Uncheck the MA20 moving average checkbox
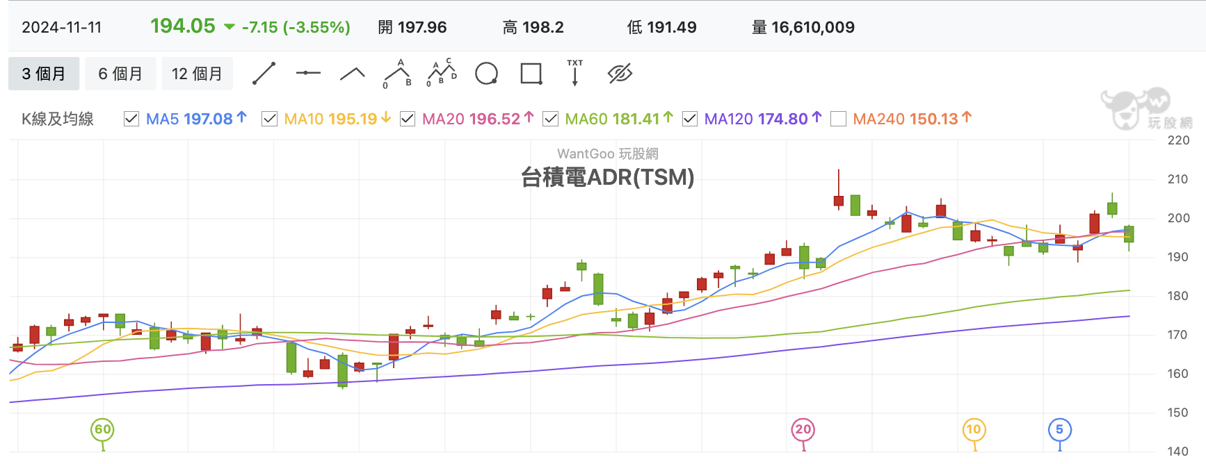The width and height of the screenshot is (1206, 464). coord(408,119)
